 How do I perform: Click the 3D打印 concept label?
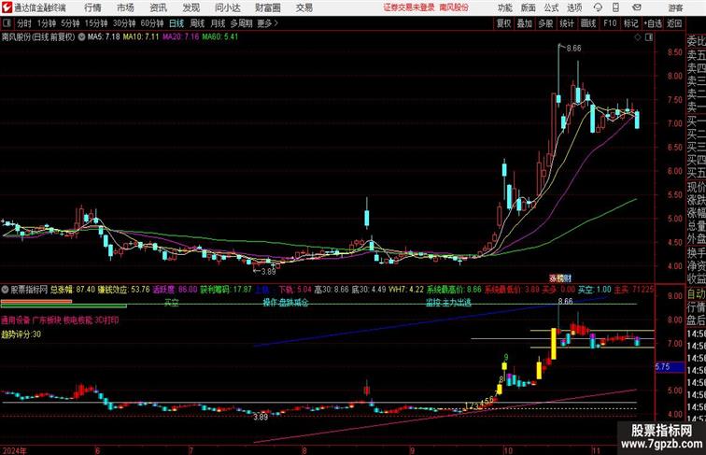click(x=106, y=320)
